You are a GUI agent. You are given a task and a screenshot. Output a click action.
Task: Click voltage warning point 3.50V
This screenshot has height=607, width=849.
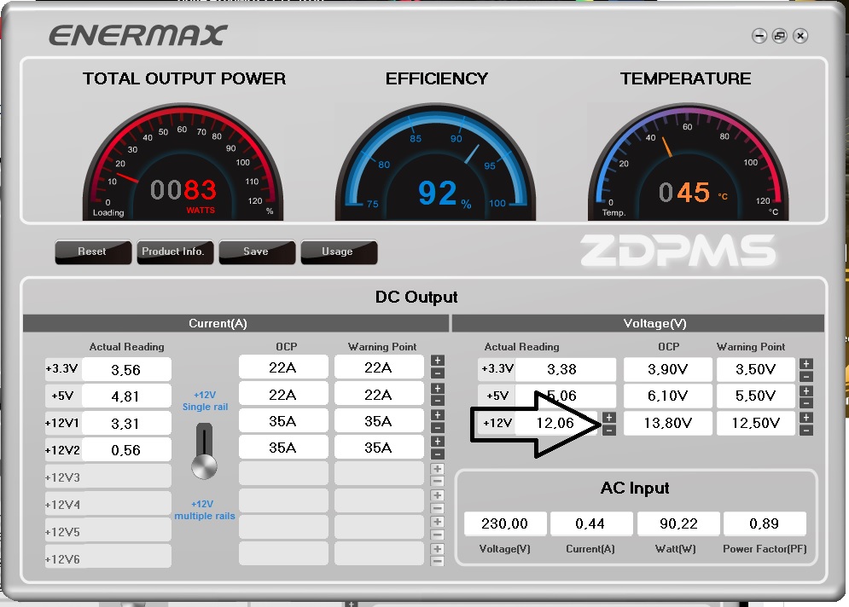(x=756, y=369)
